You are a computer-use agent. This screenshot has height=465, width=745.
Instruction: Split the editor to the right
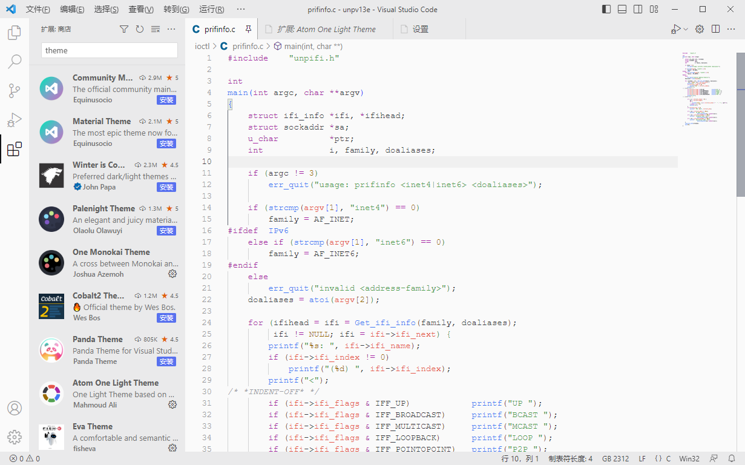click(x=715, y=29)
